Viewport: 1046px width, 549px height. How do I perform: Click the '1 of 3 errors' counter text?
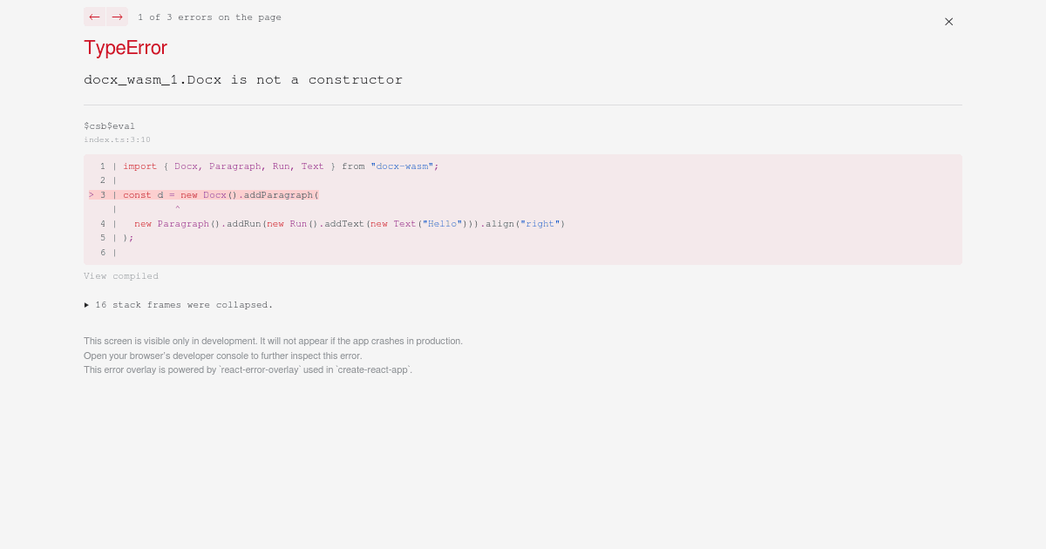[210, 17]
